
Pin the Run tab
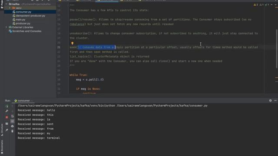pos(7,130)
